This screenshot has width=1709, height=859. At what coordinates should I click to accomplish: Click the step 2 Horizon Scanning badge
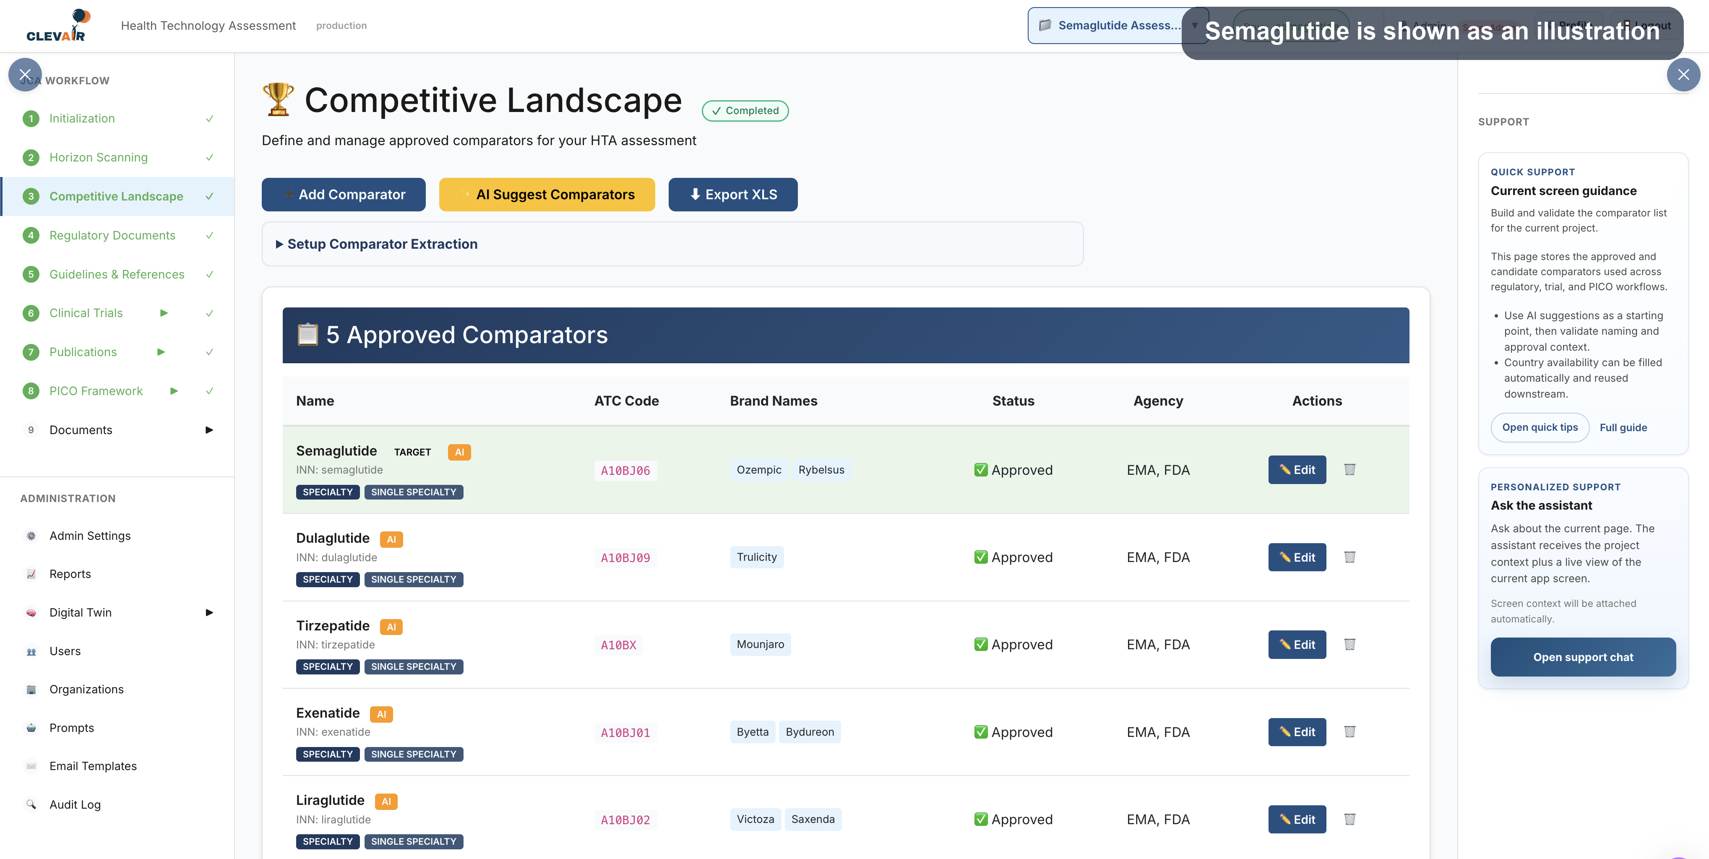[x=31, y=158]
